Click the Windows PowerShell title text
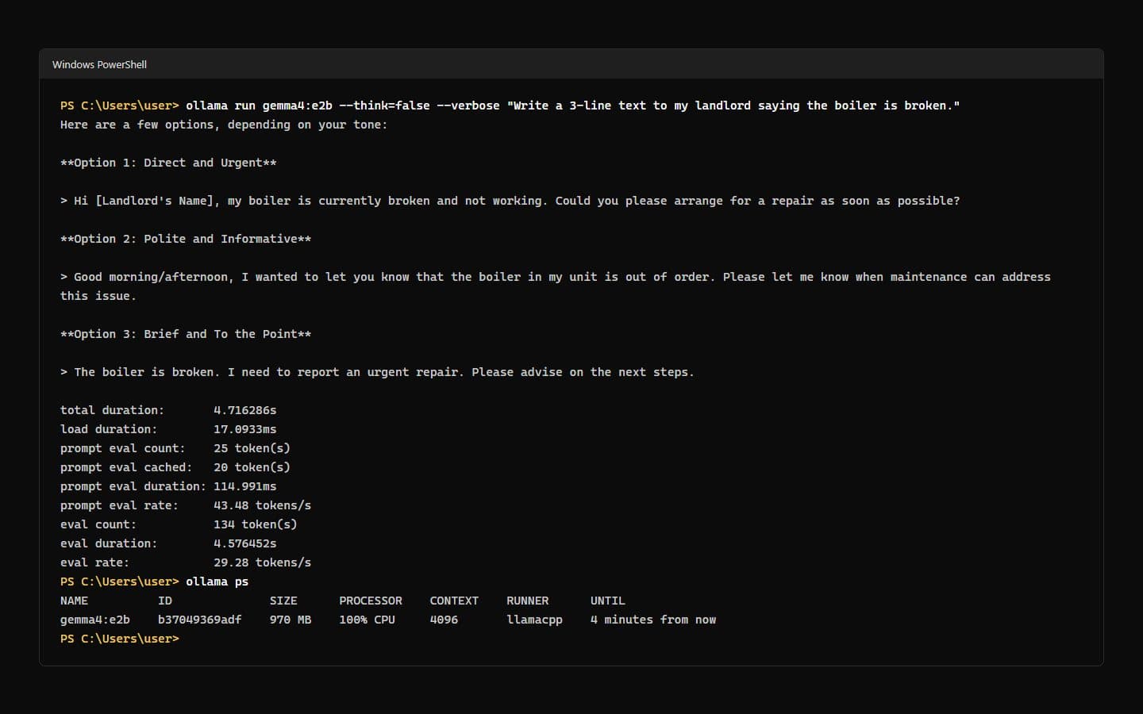This screenshot has width=1143, height=714. point(99,64)
